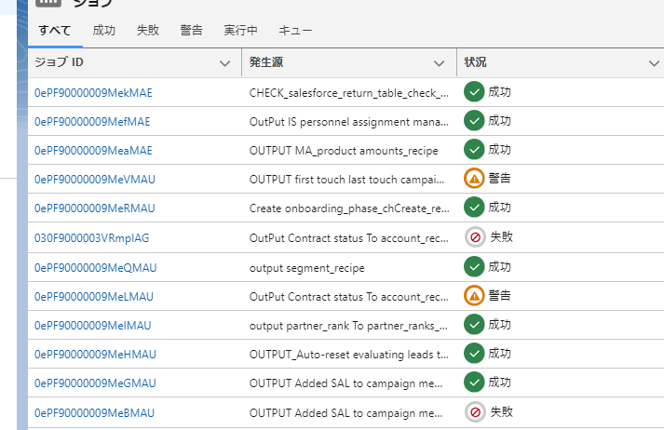Select source text output partner_rank To partner_ranks_...
The image size is (664, 430).
pos(348,326)
